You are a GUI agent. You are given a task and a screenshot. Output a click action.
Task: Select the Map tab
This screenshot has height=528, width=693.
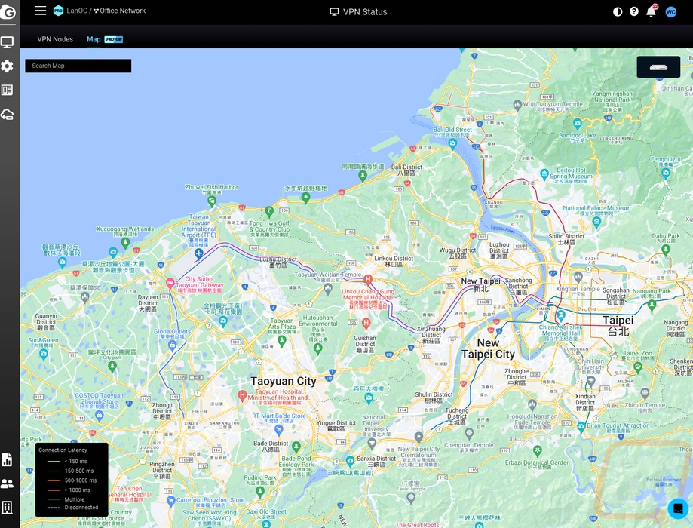click(94, 39)
